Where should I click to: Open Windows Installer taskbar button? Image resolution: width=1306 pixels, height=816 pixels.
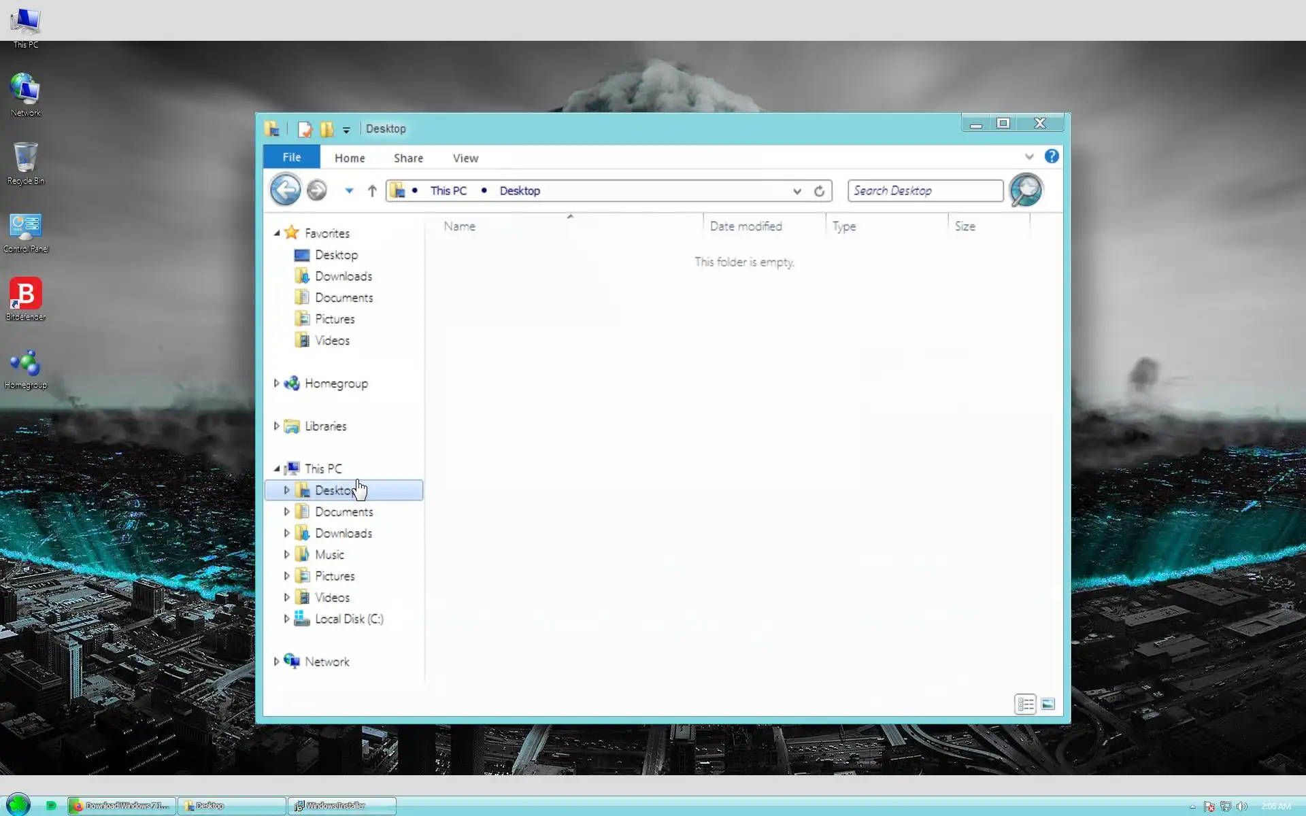pyautogui.click(x=341, y=806)
